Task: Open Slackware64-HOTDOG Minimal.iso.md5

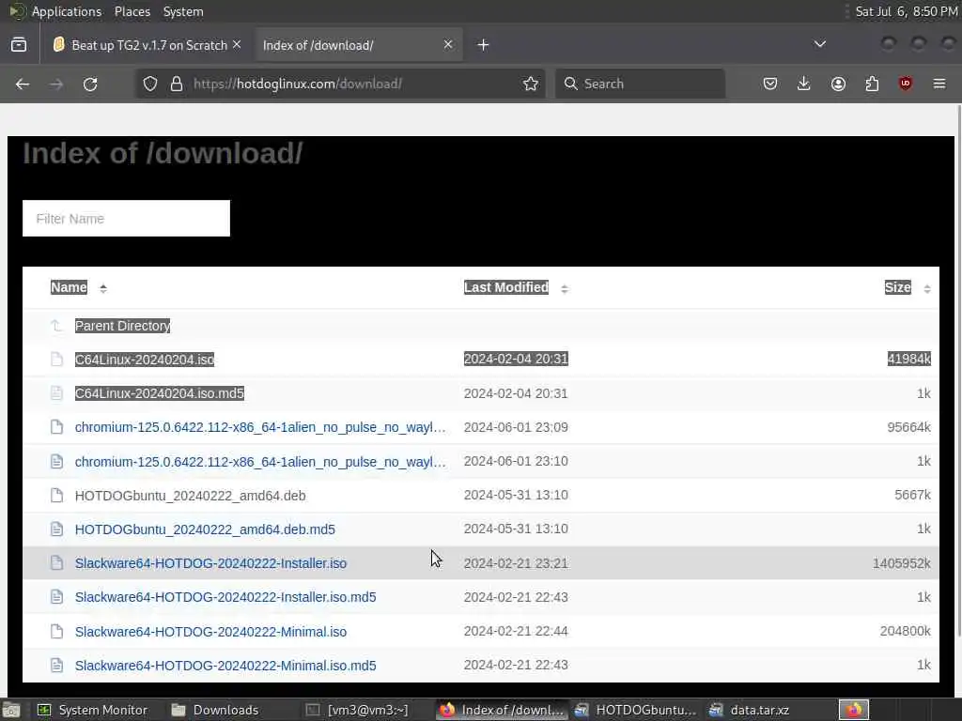Action: [225, 666]
